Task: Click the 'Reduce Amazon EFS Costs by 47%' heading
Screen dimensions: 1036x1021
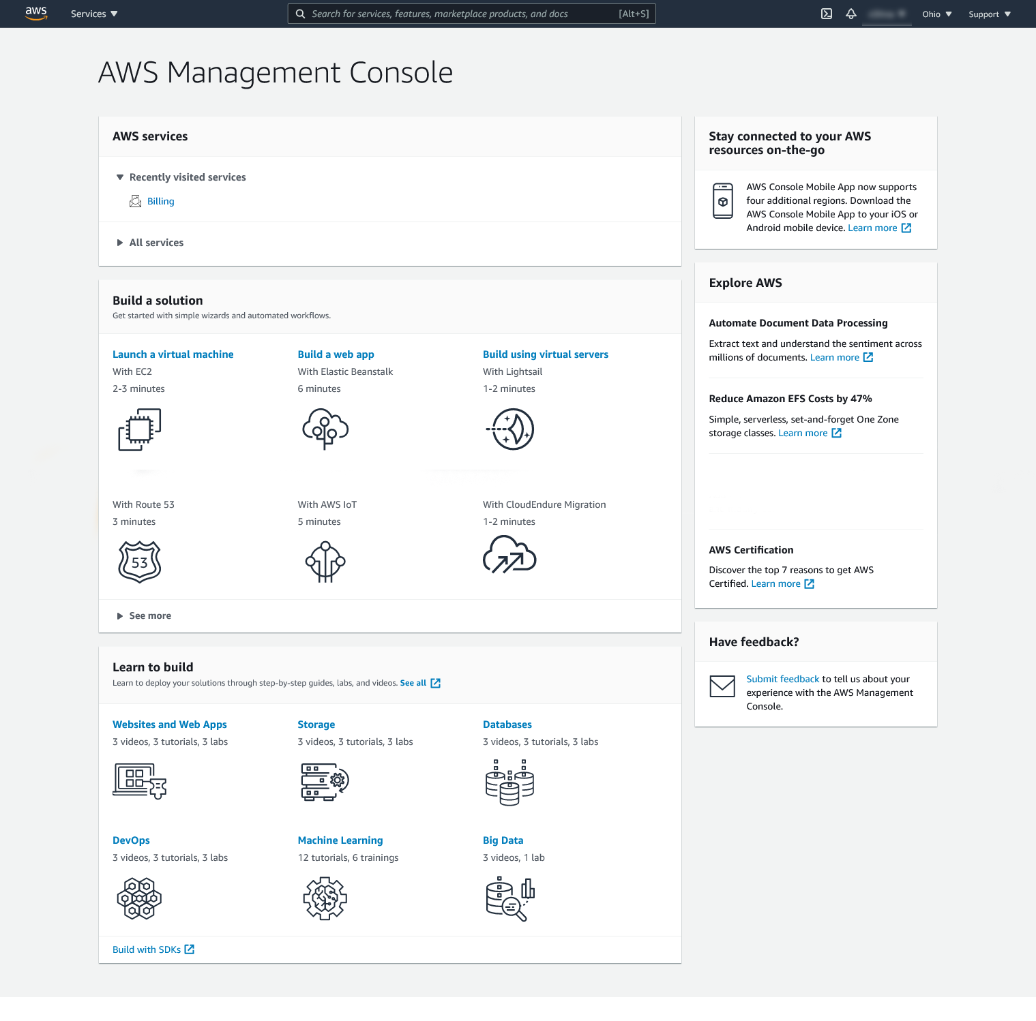Action: point(790,399)
